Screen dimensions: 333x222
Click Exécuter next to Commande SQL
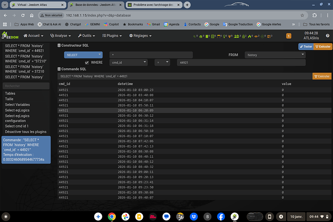(x=322, y=76)
